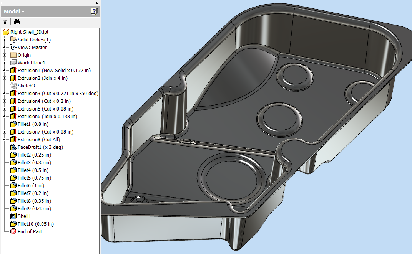
Task: Click the Right Shell_JD.ipt part icon
Action: tap(6, 32)
